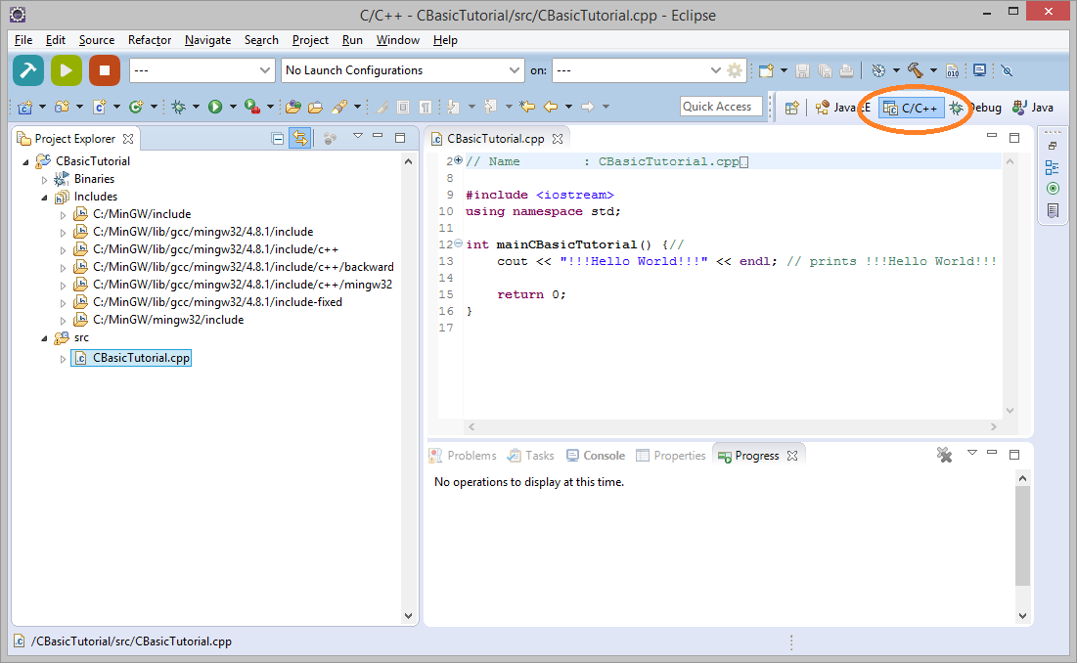1077x663 pixels.
Task: Open the launch mode dropdown showing ---
Action: pyautogui.click(x=202, y=70)
